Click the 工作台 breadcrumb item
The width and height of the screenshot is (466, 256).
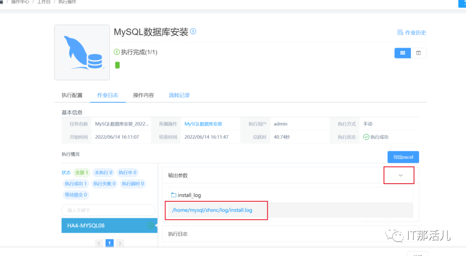(44, 2)
